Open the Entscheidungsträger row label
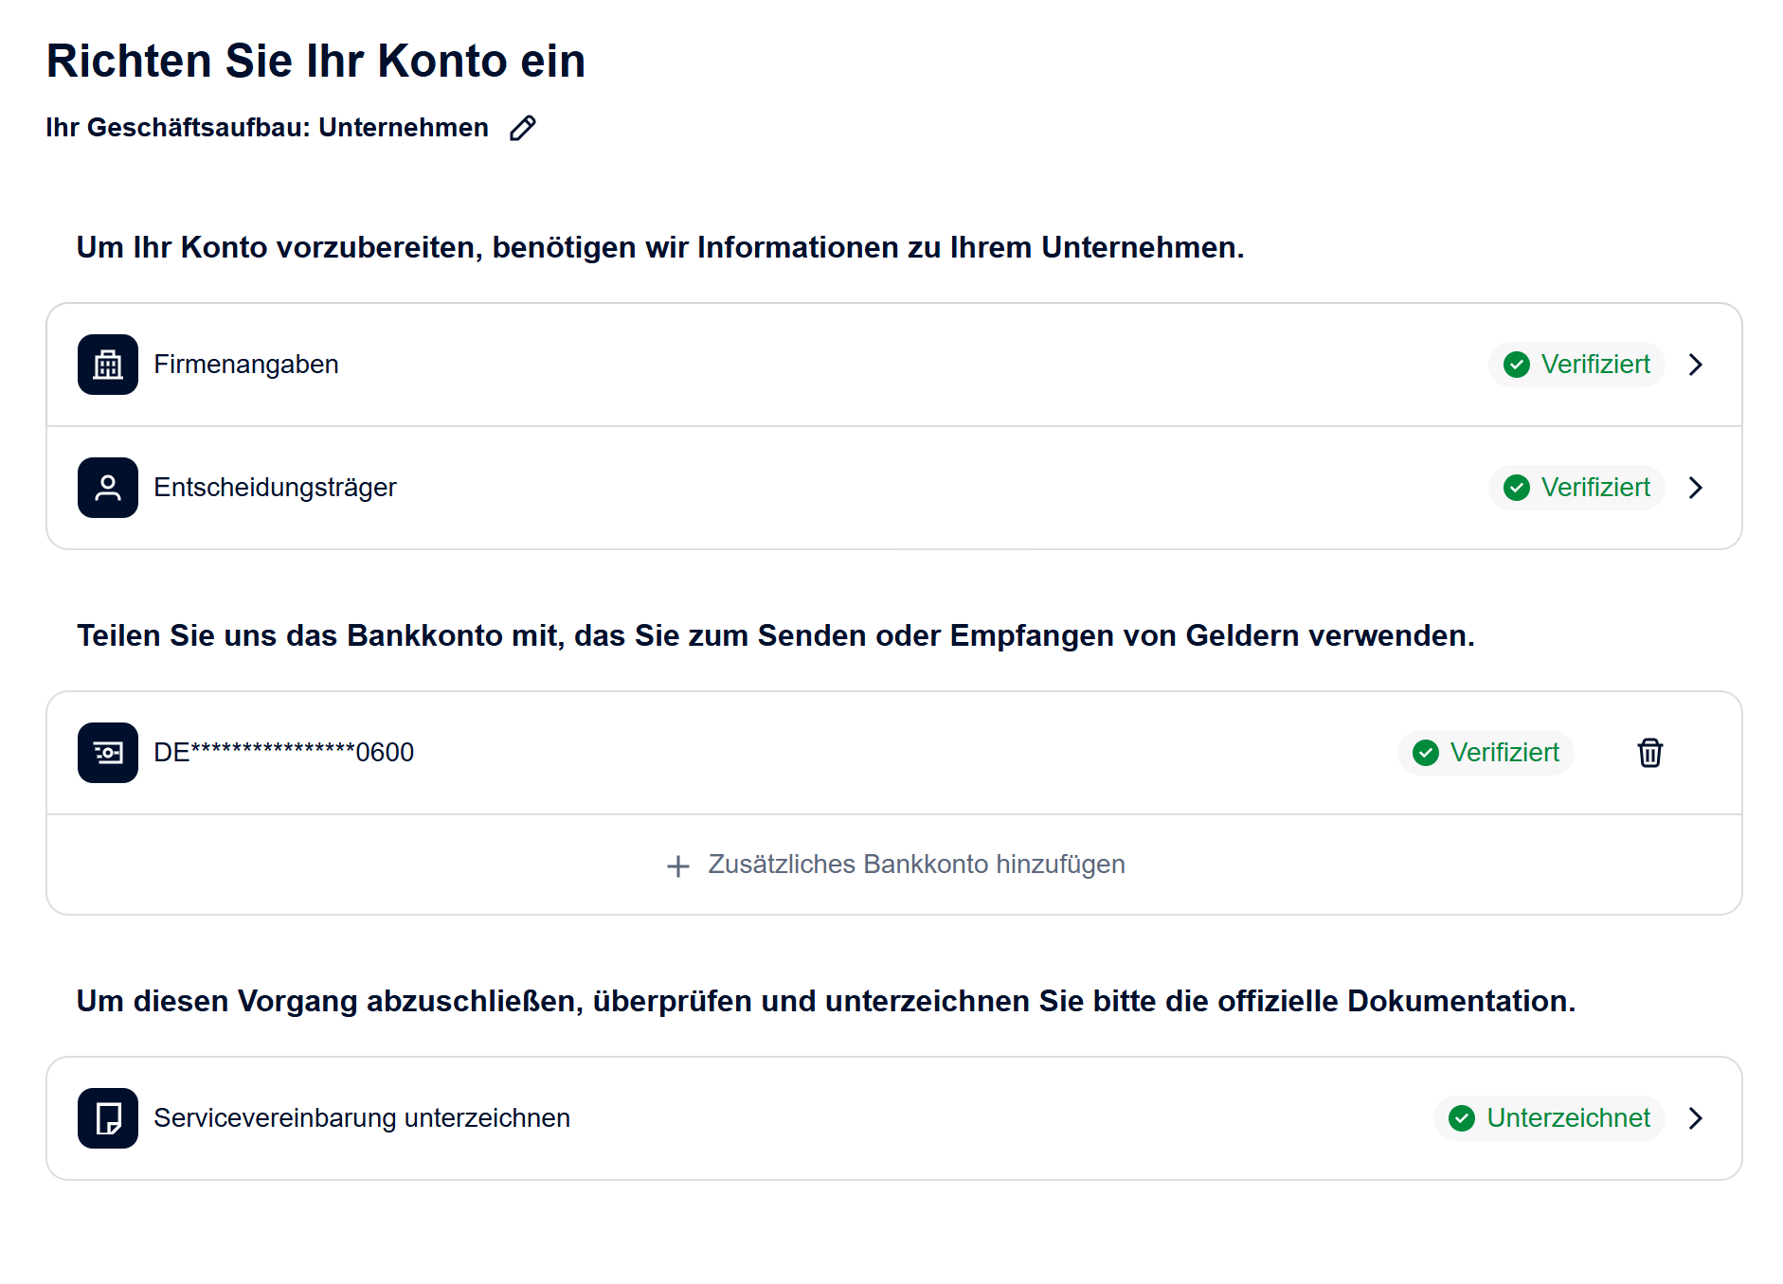Viewport: 1783px width, 1284px height. (x=275, y=488)
